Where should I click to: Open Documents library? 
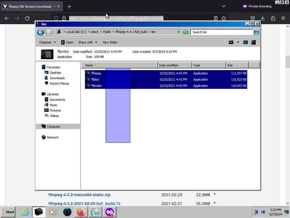(x=57, y=100)
